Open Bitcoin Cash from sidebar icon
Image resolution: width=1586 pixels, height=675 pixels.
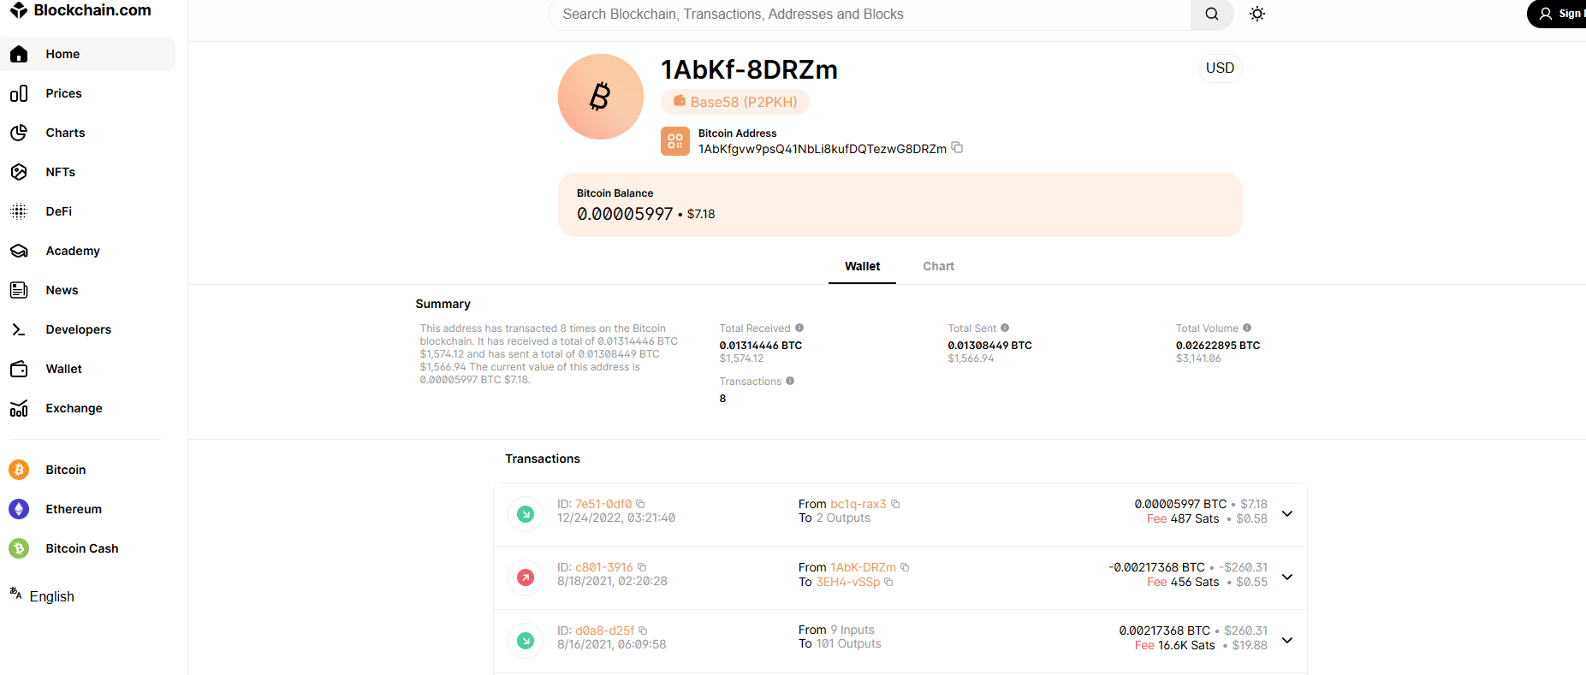point(19,548)
